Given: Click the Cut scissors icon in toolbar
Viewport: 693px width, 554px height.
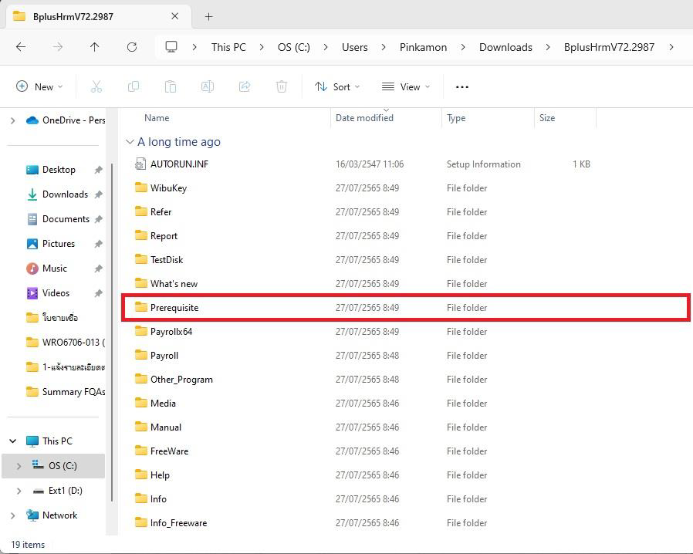Looking at the screenshot, I should coord(96,87).
